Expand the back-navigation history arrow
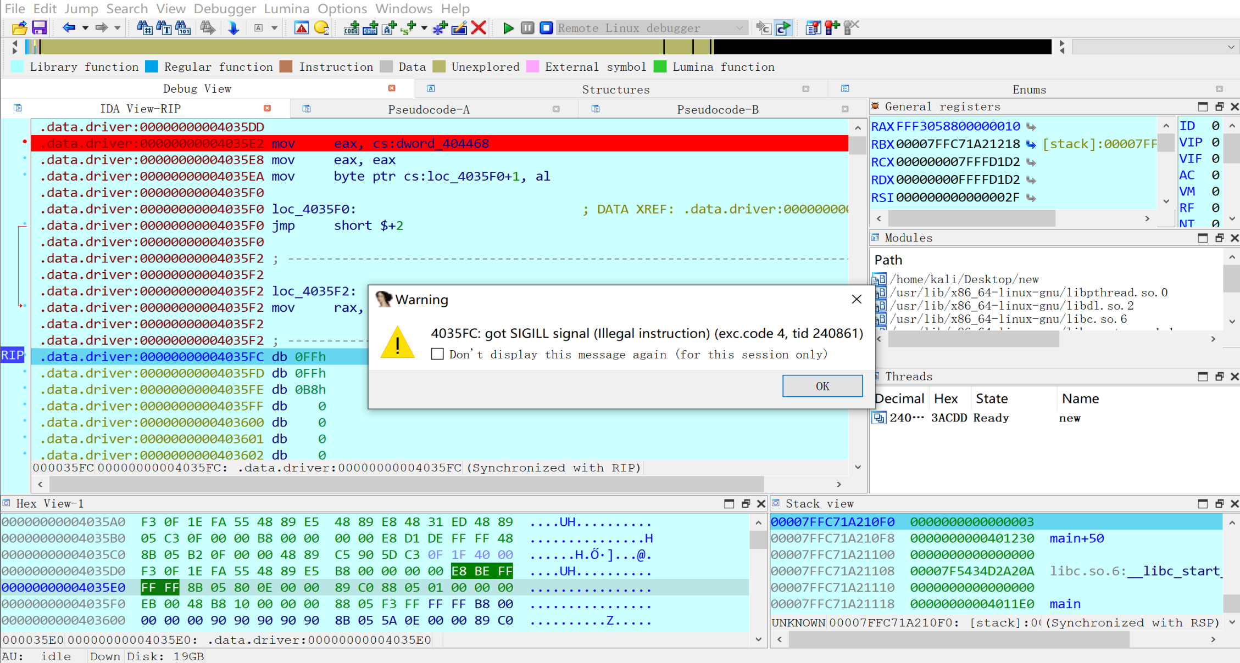The image size is (1240, 663). (x=85, y=27)
